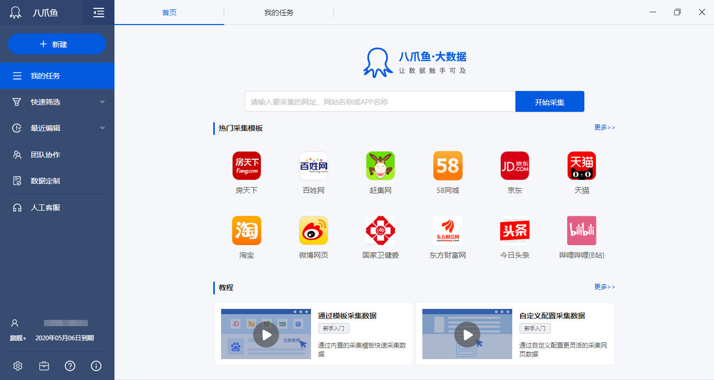The width and height of the screenshot is (714, 380).
Task: Click the help question mark icon
Action: [x=70, y=366]
